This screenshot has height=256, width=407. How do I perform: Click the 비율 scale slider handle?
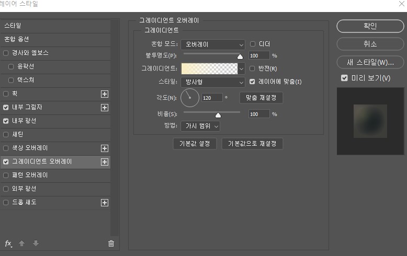(218, 115)
